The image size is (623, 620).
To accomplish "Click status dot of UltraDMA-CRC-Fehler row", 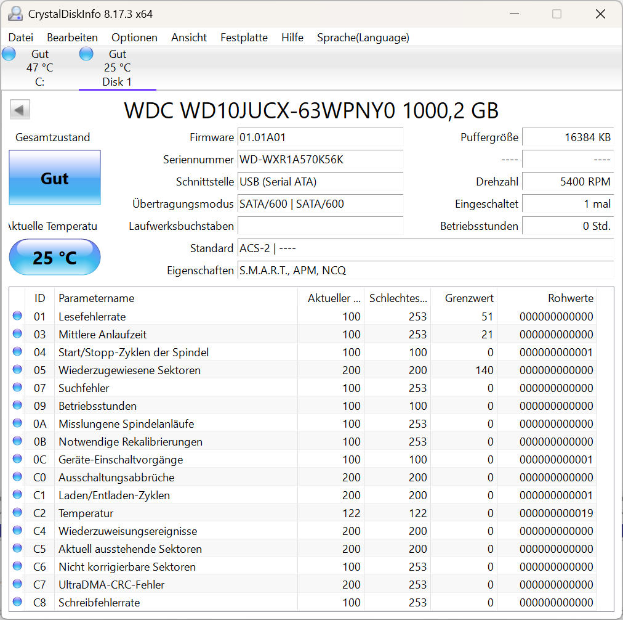I will [17, 584].
